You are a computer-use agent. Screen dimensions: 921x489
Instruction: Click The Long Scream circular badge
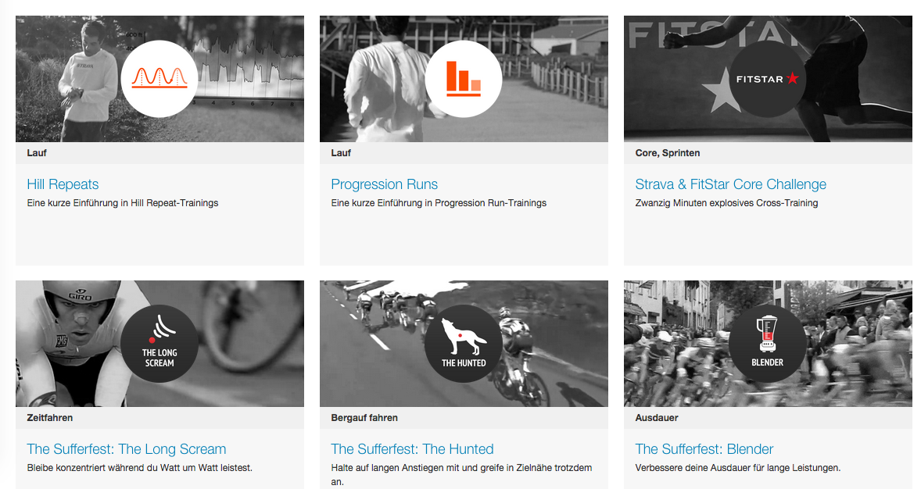[x=159, y=344]
